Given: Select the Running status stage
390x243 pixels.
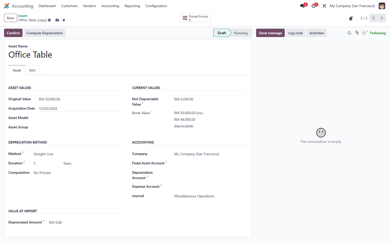Looking at the screenshot, I should pyautogui.click(x=241, y=33).
